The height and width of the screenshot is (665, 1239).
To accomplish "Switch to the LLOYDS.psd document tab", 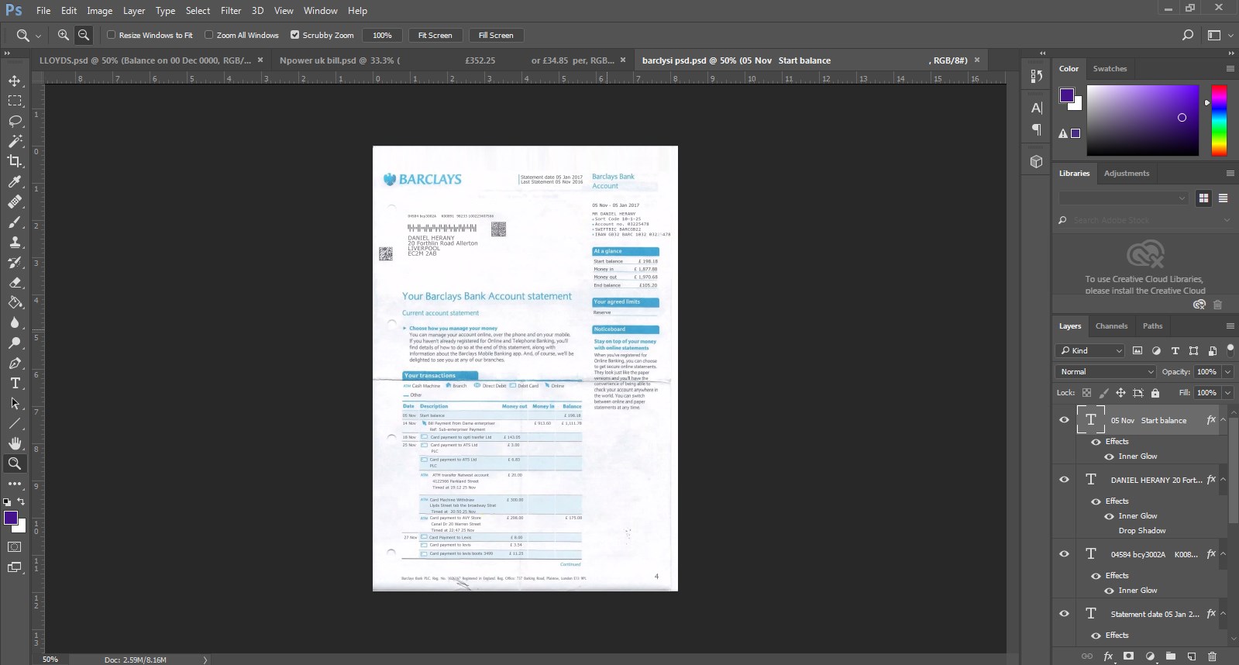I will tap(145, 60).
